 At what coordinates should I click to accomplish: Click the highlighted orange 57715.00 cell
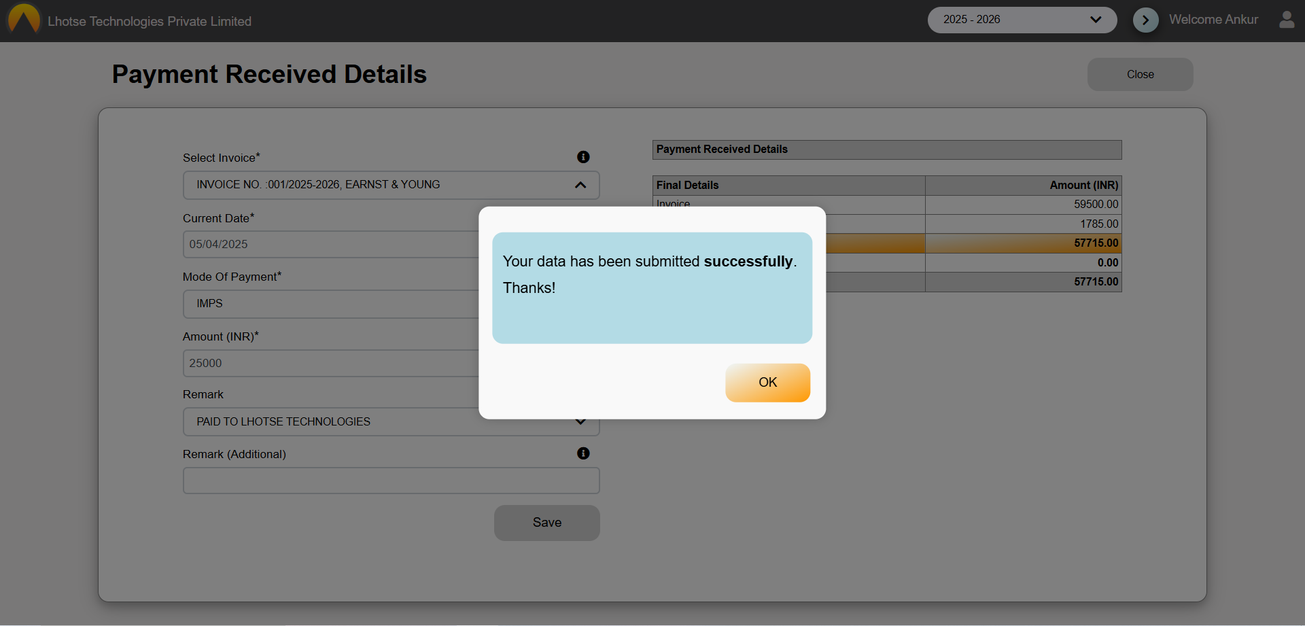point(1024,243)
